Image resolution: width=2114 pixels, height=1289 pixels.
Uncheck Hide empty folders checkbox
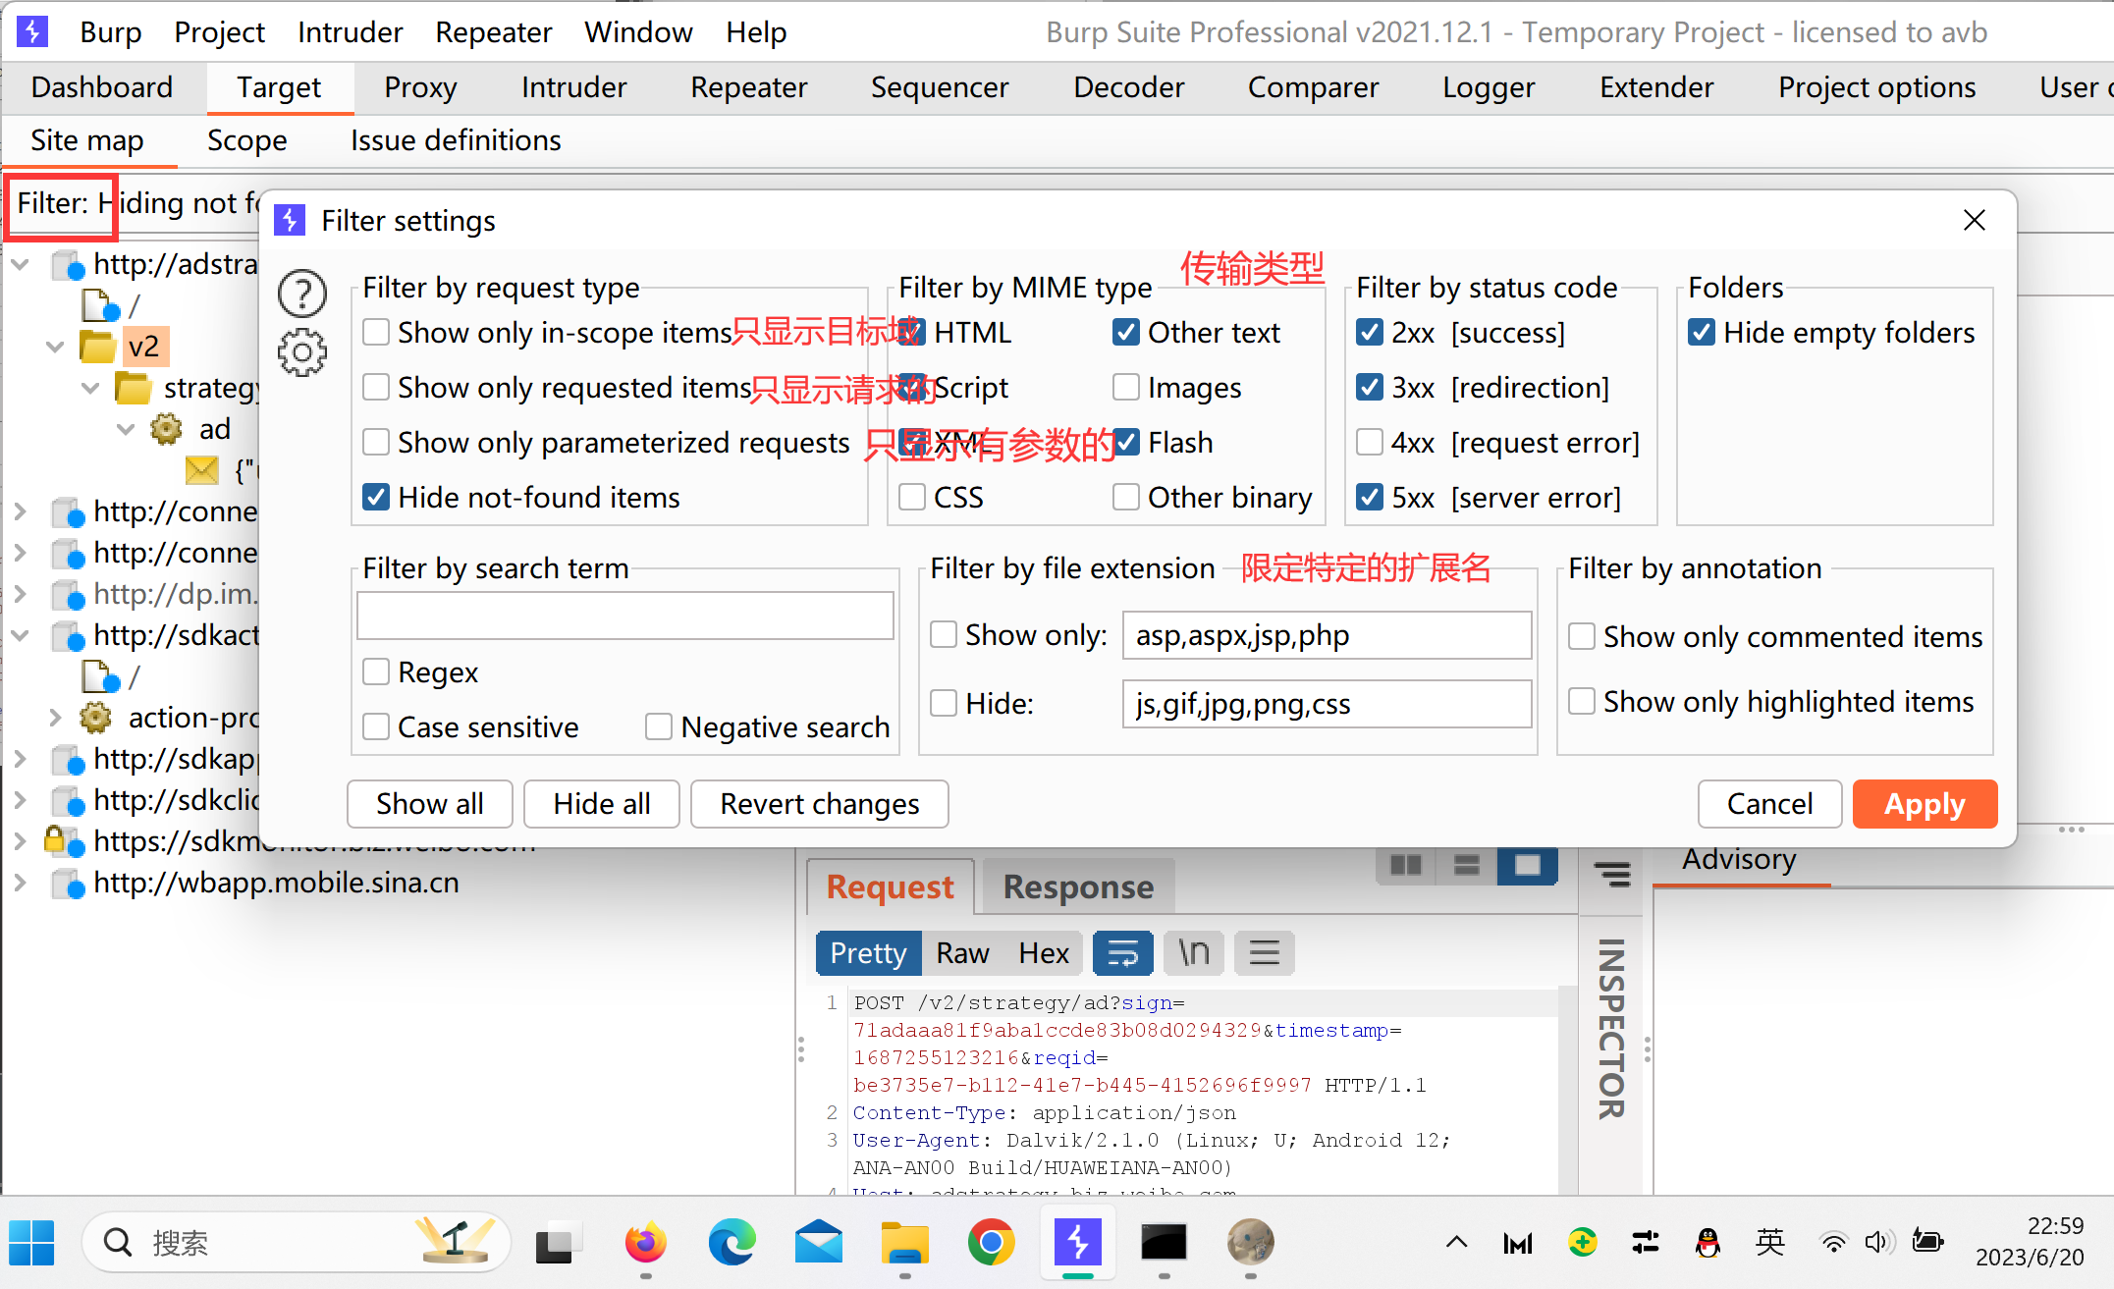1702,333
